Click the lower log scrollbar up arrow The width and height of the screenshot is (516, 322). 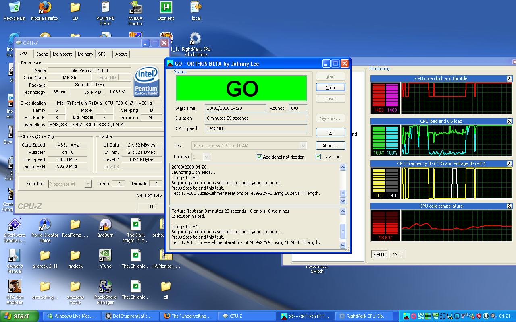click(x=343, y=211)
